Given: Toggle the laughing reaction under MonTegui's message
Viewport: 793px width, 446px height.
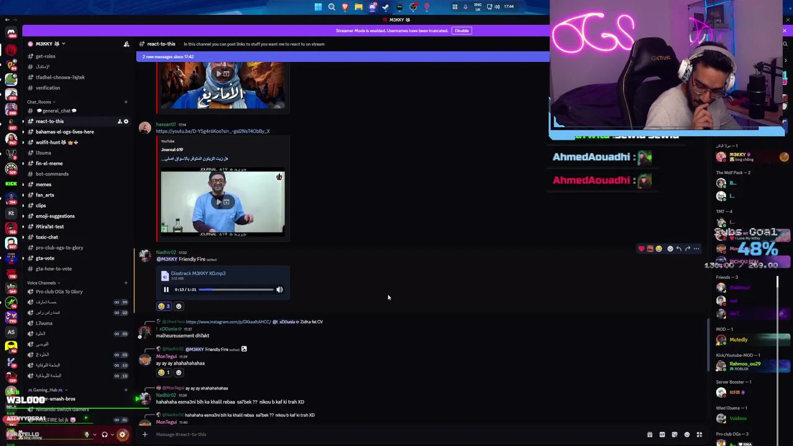Looking at the screenshot, I should pos(164,373).
